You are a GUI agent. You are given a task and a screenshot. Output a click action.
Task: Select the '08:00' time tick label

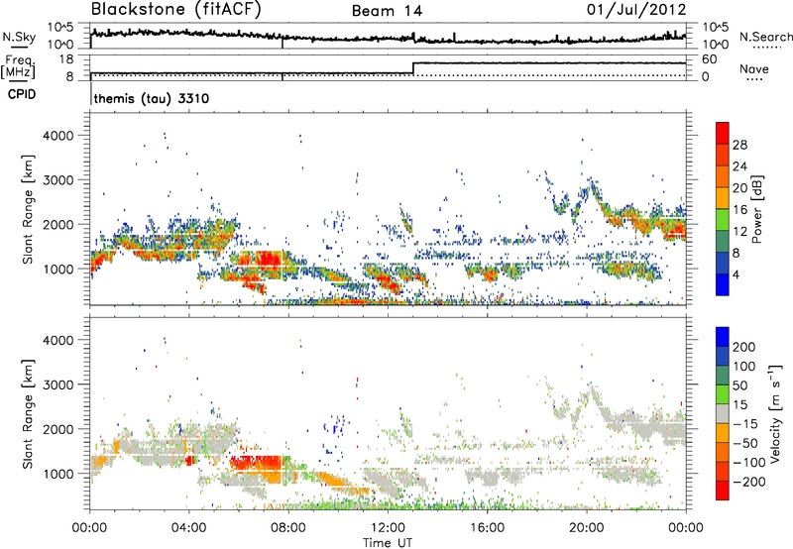(x=288, y=528)
